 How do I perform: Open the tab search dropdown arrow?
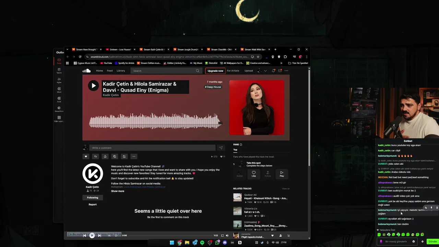pyautogui.click(x=67, y=49)
